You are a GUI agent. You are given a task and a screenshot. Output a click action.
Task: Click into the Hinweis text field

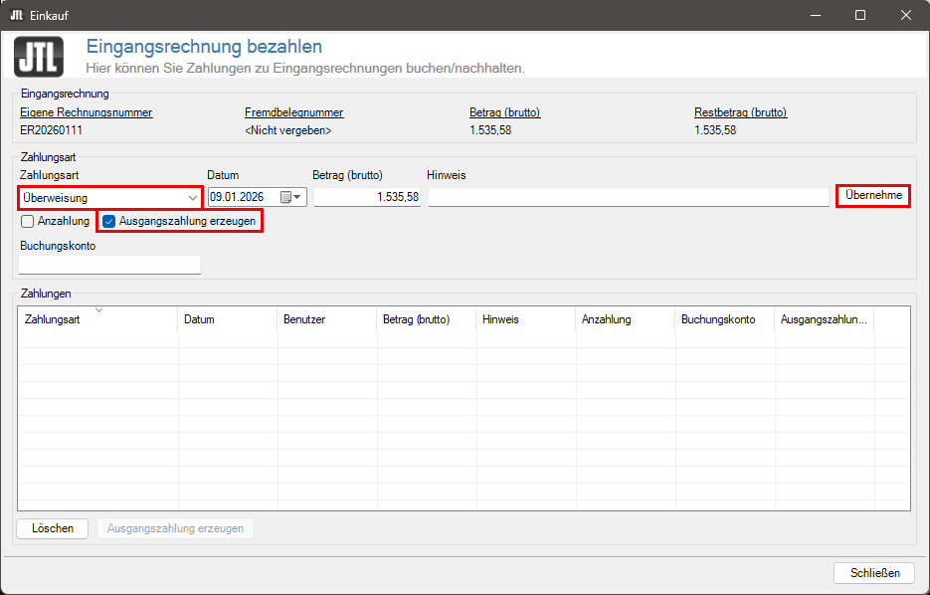click(x=628, y=197)
